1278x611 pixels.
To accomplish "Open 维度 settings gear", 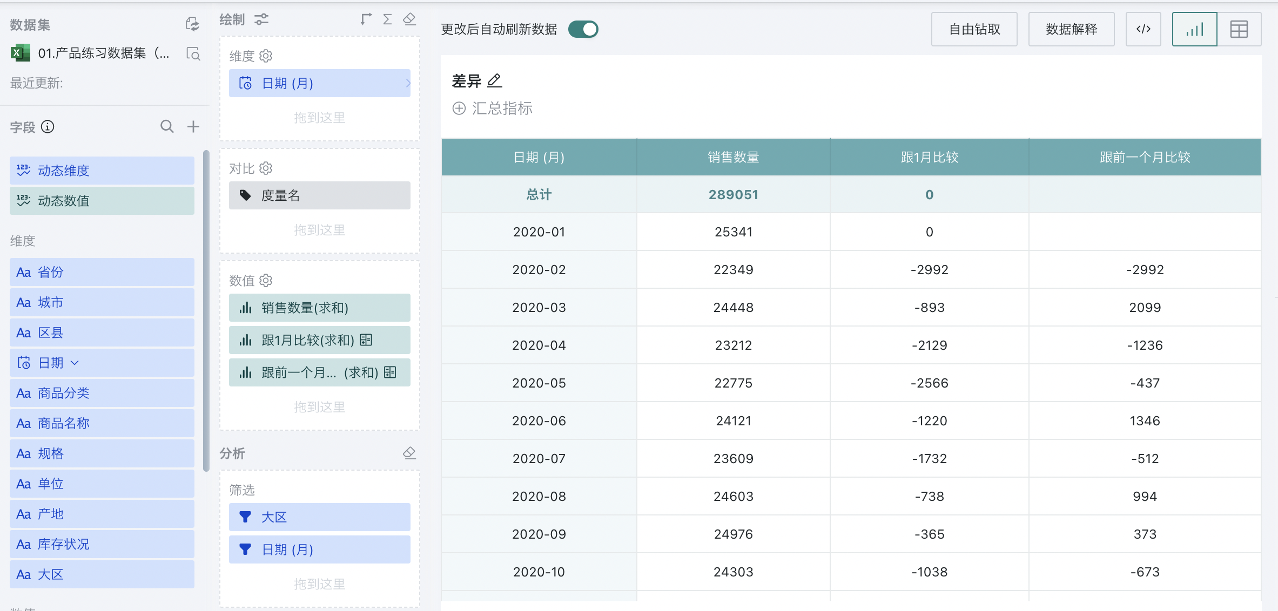I will (266, 56).
